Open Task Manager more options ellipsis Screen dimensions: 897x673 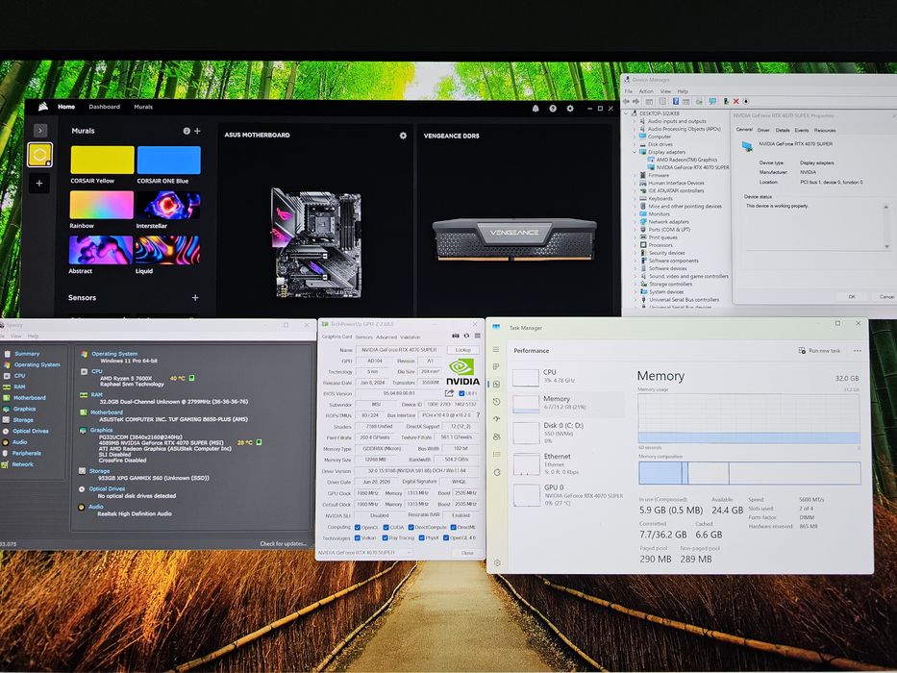point(857,351)
